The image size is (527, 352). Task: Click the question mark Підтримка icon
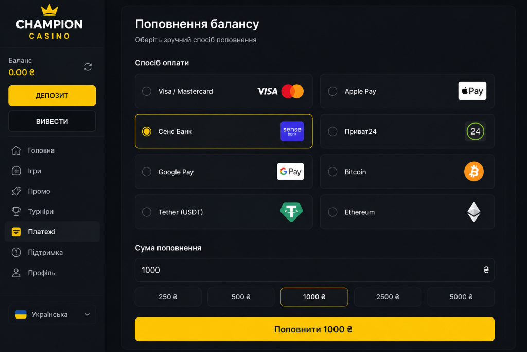pyautogui.click(x=16, y=253)
